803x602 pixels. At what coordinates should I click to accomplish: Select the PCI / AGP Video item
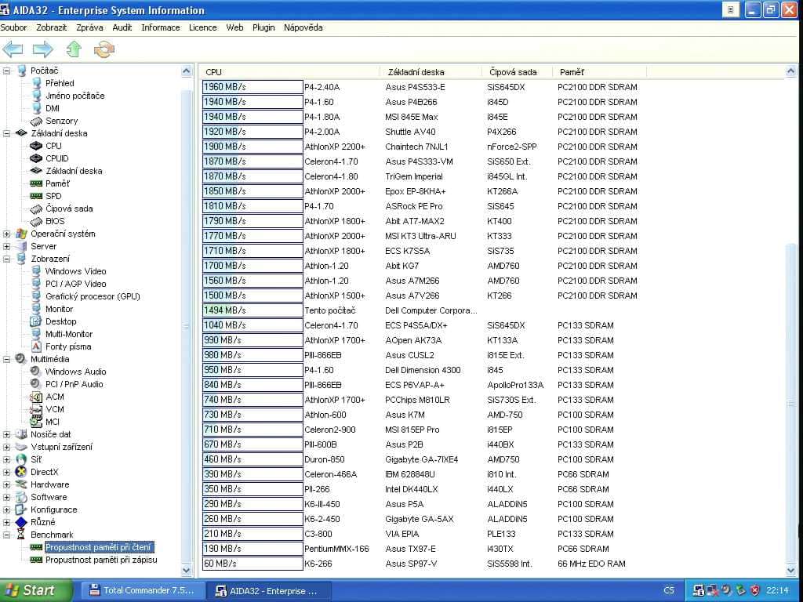click(76, 284)
